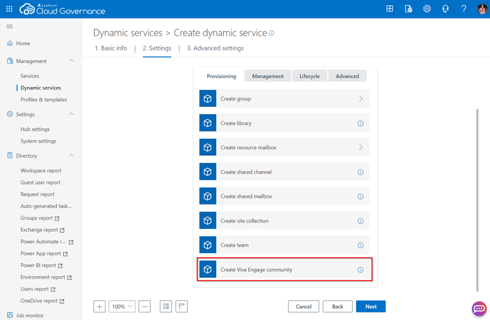Toggle the hamburger navigation menu
The height and width of the screenshot is (320, 490).
[x=10, y=27]
